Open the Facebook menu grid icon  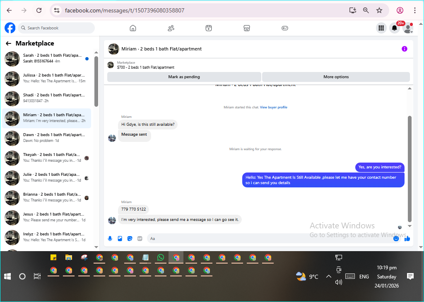(381, 28)
